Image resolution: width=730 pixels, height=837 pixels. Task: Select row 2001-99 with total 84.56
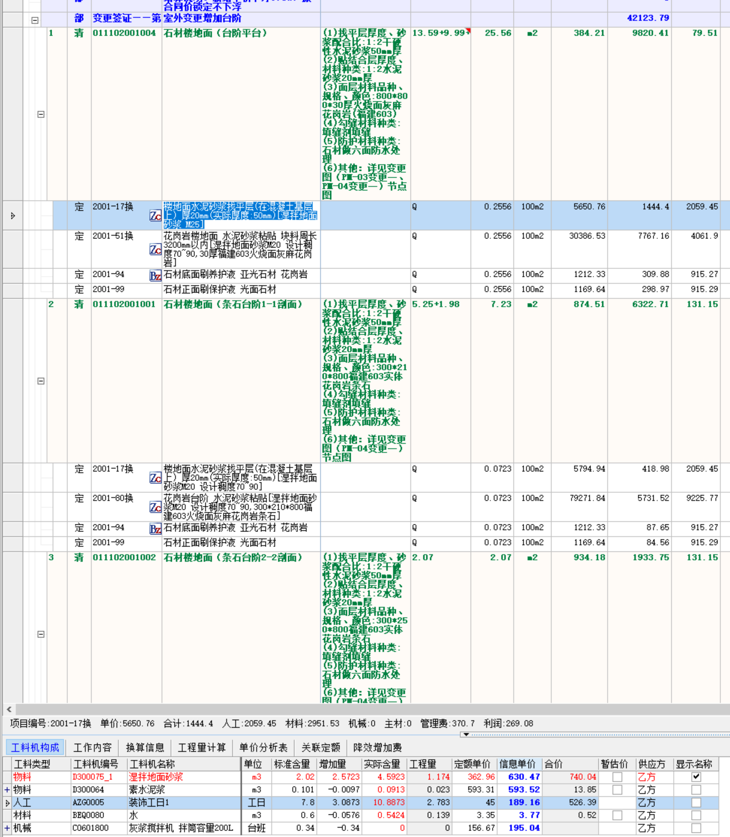(x=366, y=542)
